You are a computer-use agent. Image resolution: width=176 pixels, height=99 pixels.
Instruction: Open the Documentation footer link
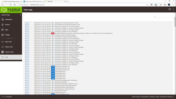click(x=145, y=97)
